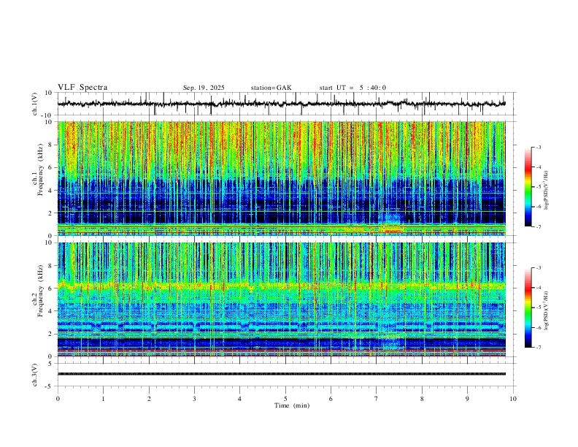Viewport: 578px width, 447px height.
Task: Click the ch.1 voltage waveform trace
Action: click(281, 104)
